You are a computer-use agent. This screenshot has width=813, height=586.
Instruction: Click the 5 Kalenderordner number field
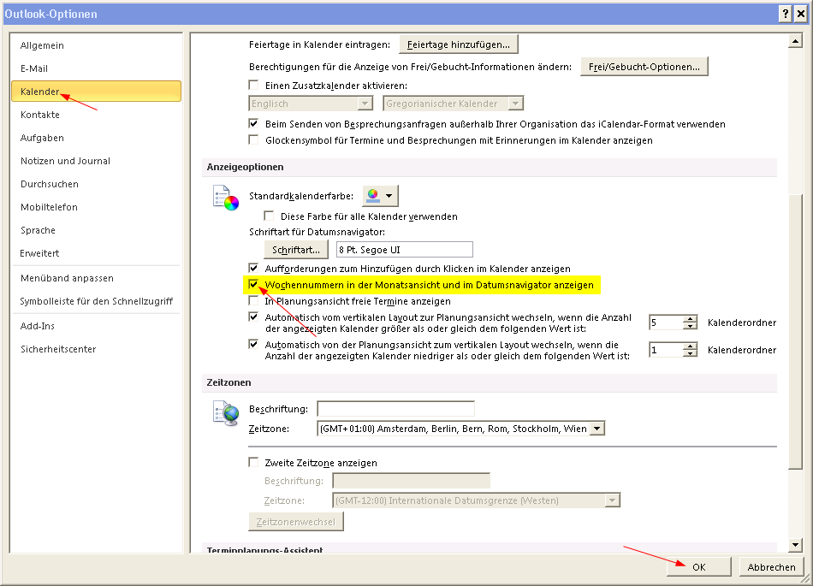[x=667, y=323]
